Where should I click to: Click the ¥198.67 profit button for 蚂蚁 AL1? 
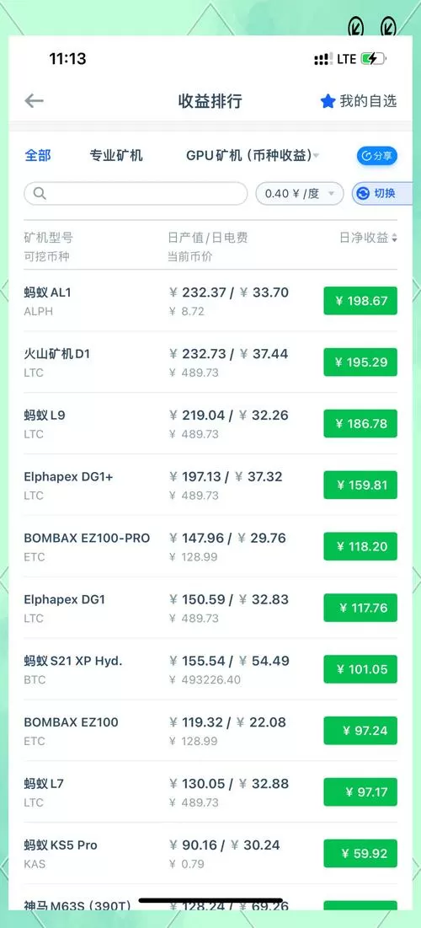(x=360, y=301)
